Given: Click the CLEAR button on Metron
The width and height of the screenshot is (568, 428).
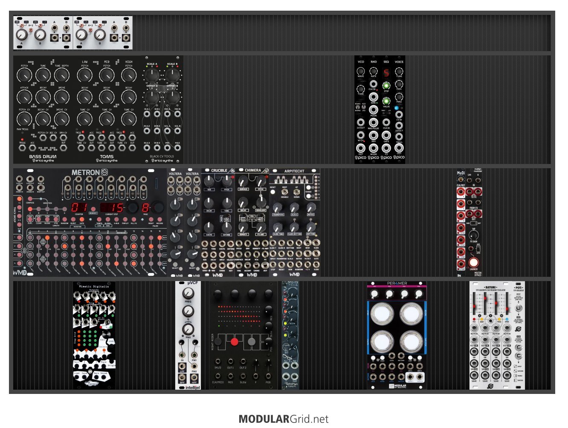Looking at the screenshot, I should pos(39,218).
